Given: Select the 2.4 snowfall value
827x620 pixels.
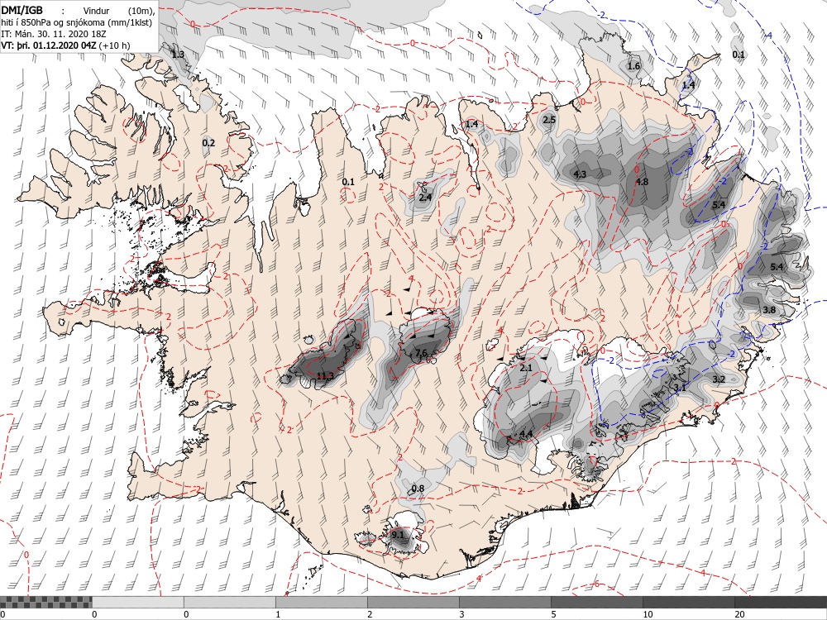Looking at the screenshot, I should (425, 198).
